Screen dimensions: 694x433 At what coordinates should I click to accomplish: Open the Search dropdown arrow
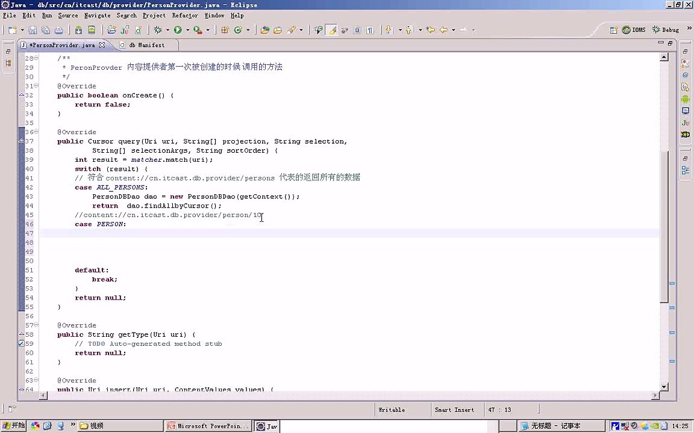pos(301,30)
